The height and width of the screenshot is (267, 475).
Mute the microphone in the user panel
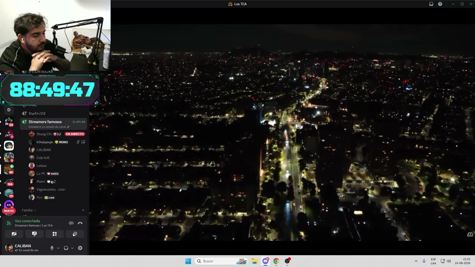52,248
